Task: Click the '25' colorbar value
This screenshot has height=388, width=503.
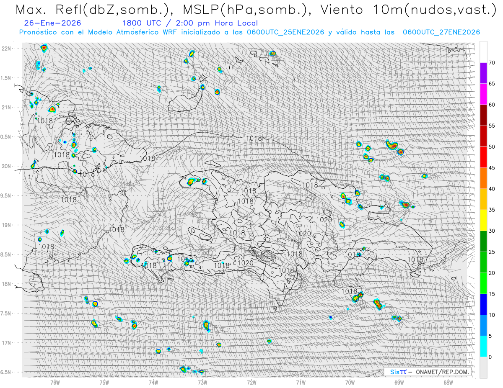Action: click(491, 252)
